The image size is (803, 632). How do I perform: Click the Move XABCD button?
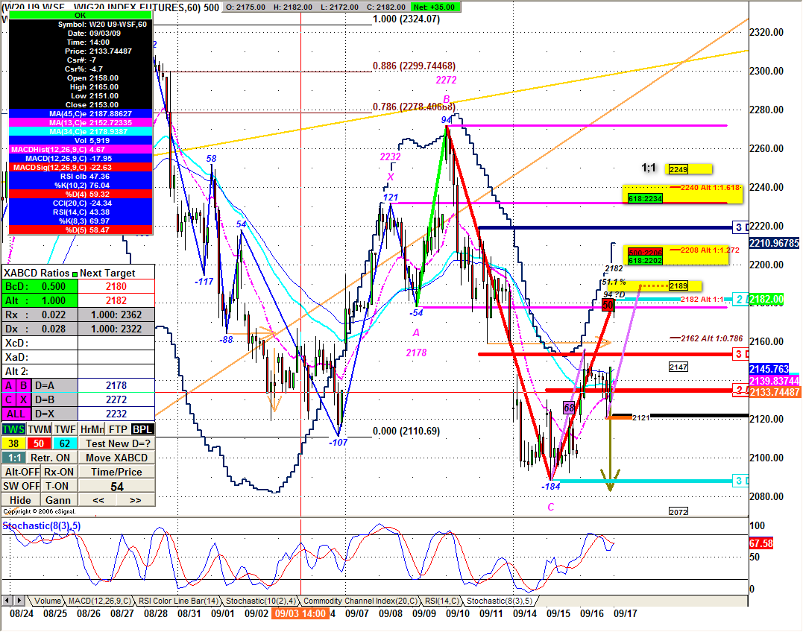116,458
